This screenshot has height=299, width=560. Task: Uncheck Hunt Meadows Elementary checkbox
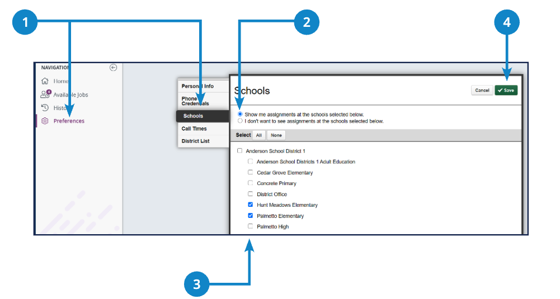(x=251, y=205)
